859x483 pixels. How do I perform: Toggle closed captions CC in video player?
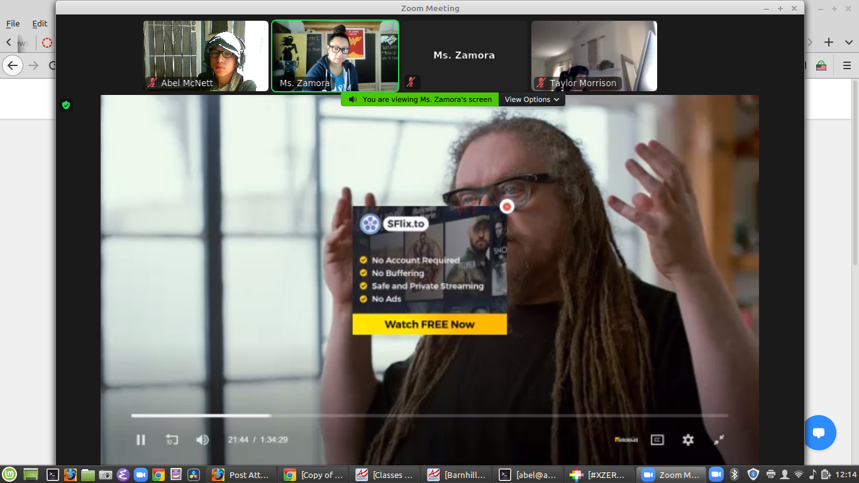657,440
